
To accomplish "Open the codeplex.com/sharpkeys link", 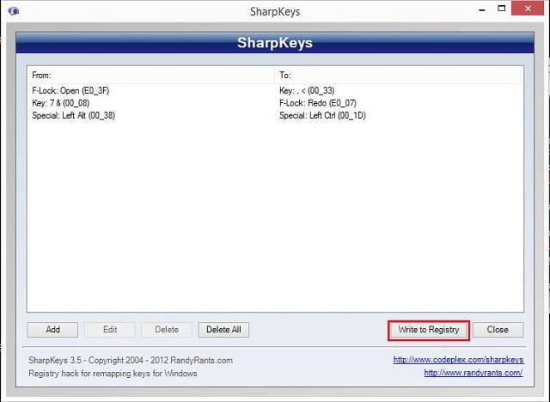I will (458, 360).
